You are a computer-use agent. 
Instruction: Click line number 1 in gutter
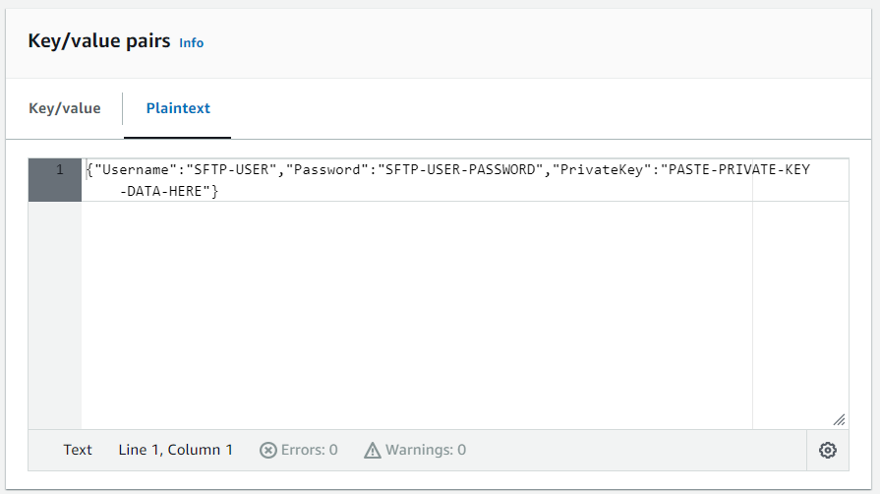tap(60, 169)
